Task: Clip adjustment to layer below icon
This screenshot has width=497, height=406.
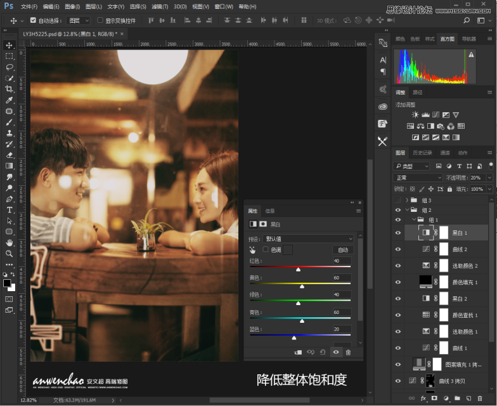Action: [298, 352]
